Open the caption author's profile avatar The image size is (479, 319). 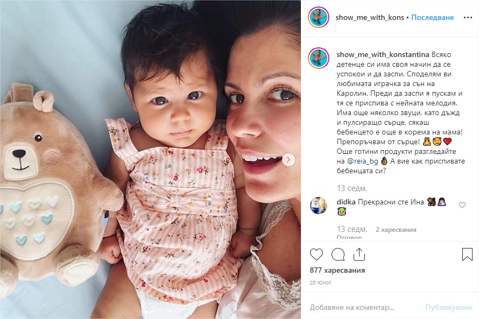[318, 58]
